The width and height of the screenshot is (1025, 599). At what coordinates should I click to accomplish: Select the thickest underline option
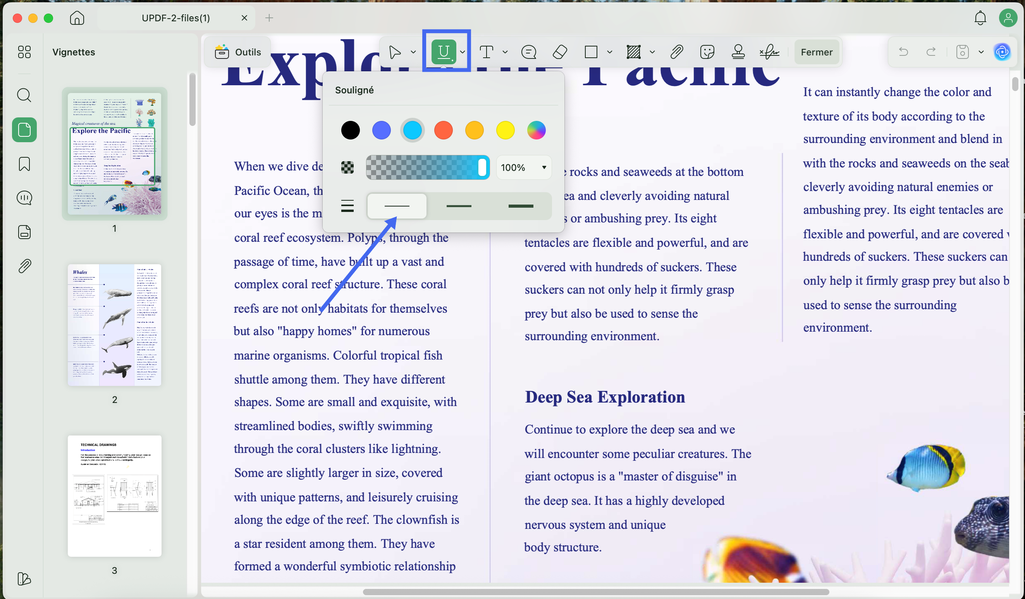coord(521,206)
